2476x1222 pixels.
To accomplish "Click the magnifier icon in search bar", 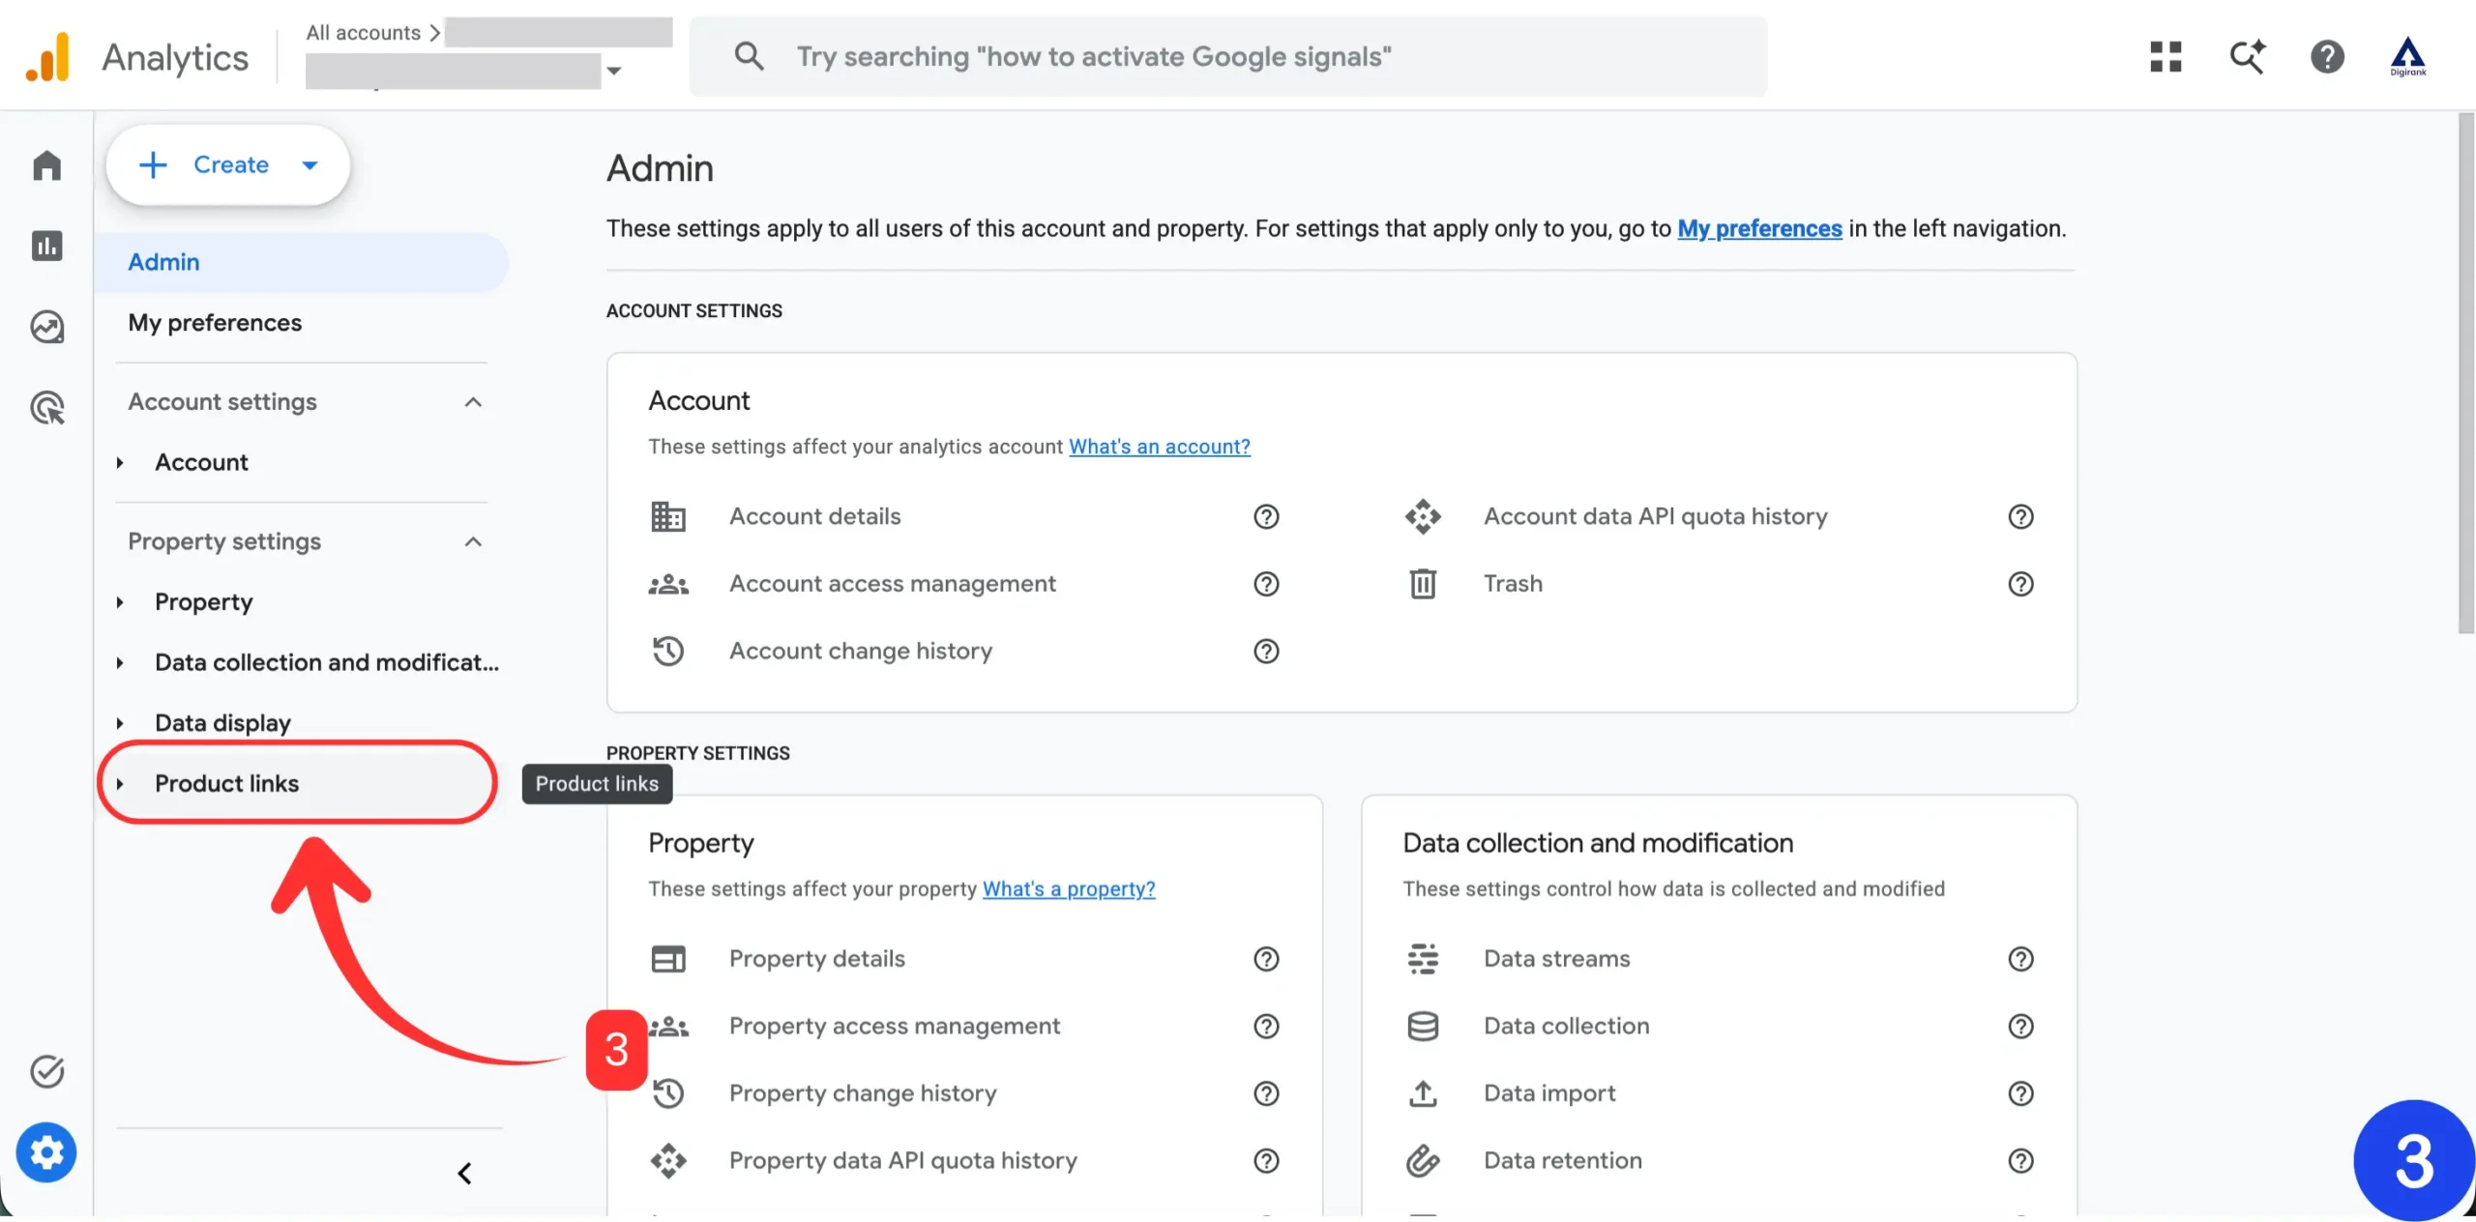I will click(x=749, y=56).
